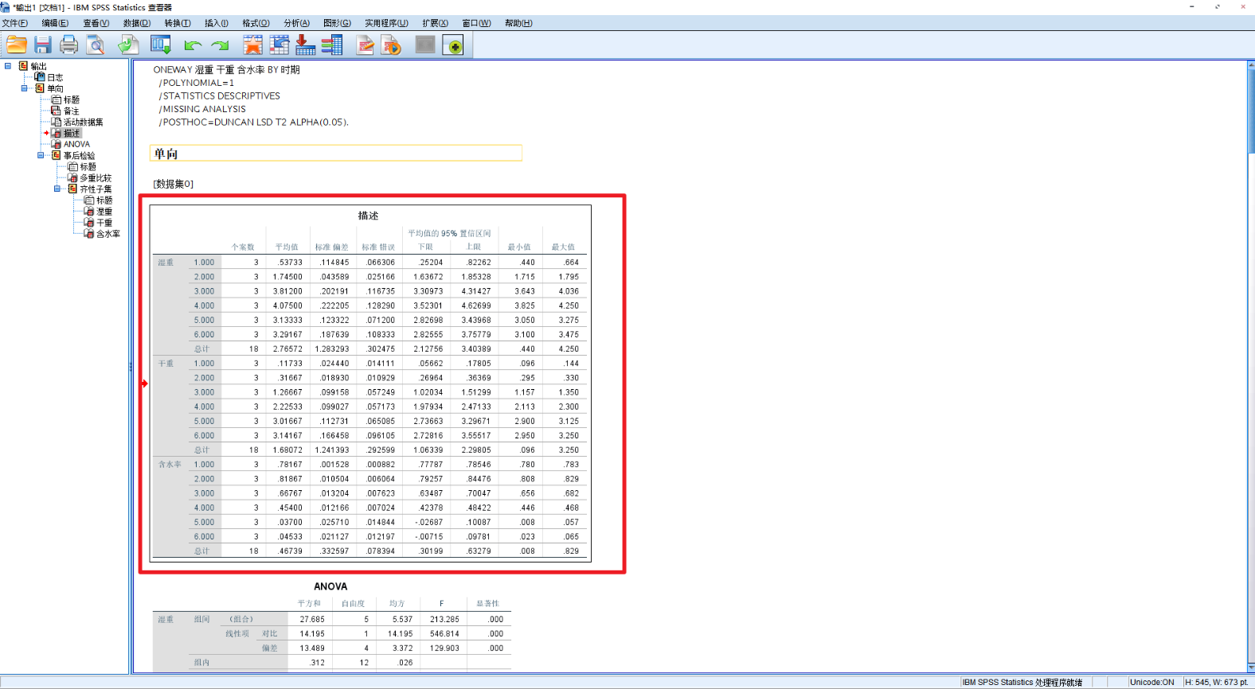
Task: Open the 格式(O) menu
Action: [256, 23]
